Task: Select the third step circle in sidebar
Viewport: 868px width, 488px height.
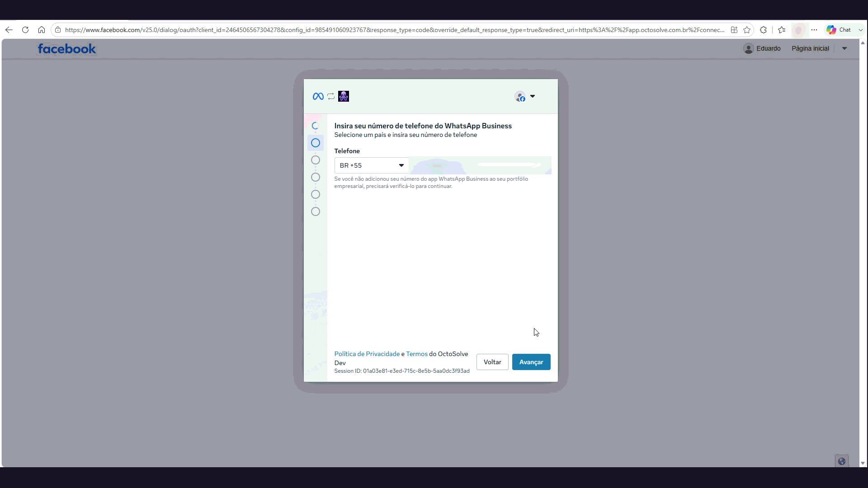Action: 316,160
